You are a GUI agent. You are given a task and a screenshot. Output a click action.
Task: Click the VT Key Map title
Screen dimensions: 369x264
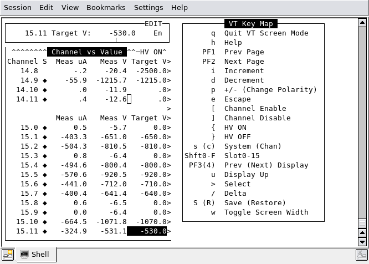click(251, 24)
